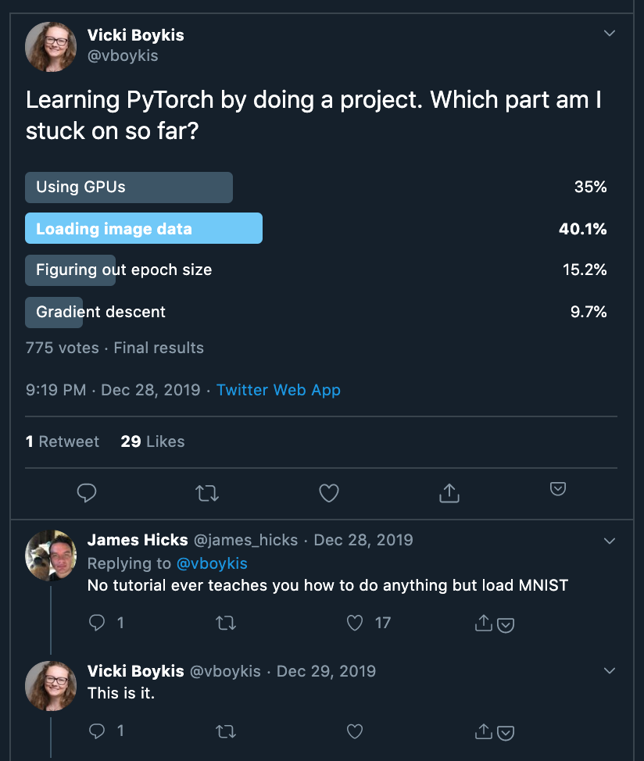644x761 pixels.
Task: Like Vicki Boykis's poll tweet
Action: click(328, 493)
